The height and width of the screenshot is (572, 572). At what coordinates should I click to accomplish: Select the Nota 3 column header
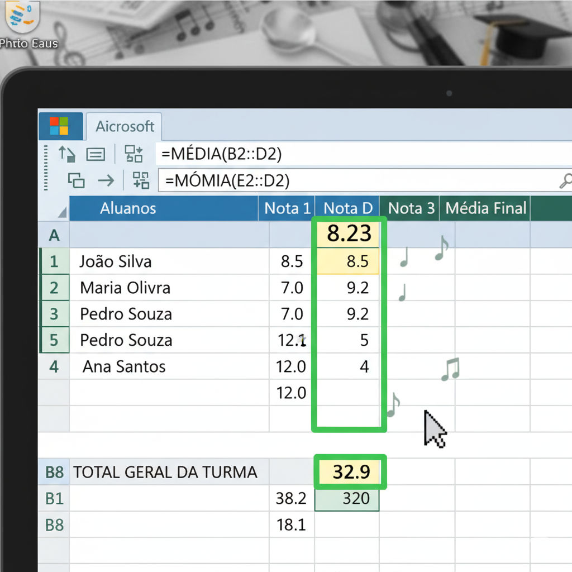tap(411, 209)
